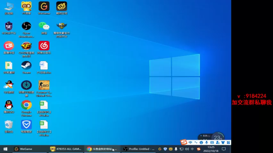Open the Sogou skin shirt icon
273x153 pixels.
coord(223,142)
